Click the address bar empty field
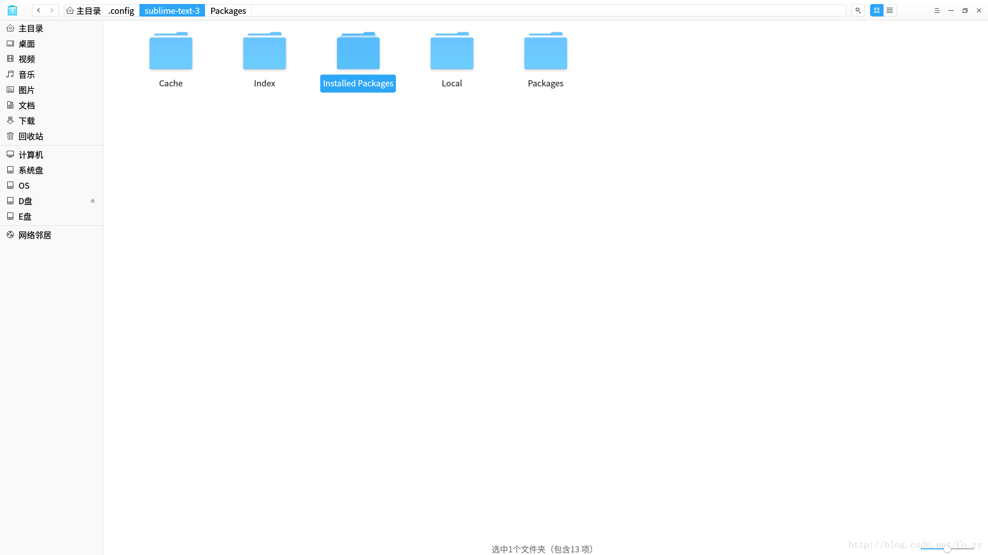988x555 pixels. point(548,10)
